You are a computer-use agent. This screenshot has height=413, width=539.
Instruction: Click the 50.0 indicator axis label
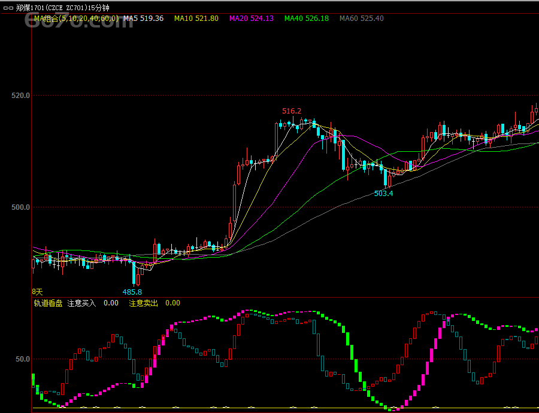[x=23, y=359]
